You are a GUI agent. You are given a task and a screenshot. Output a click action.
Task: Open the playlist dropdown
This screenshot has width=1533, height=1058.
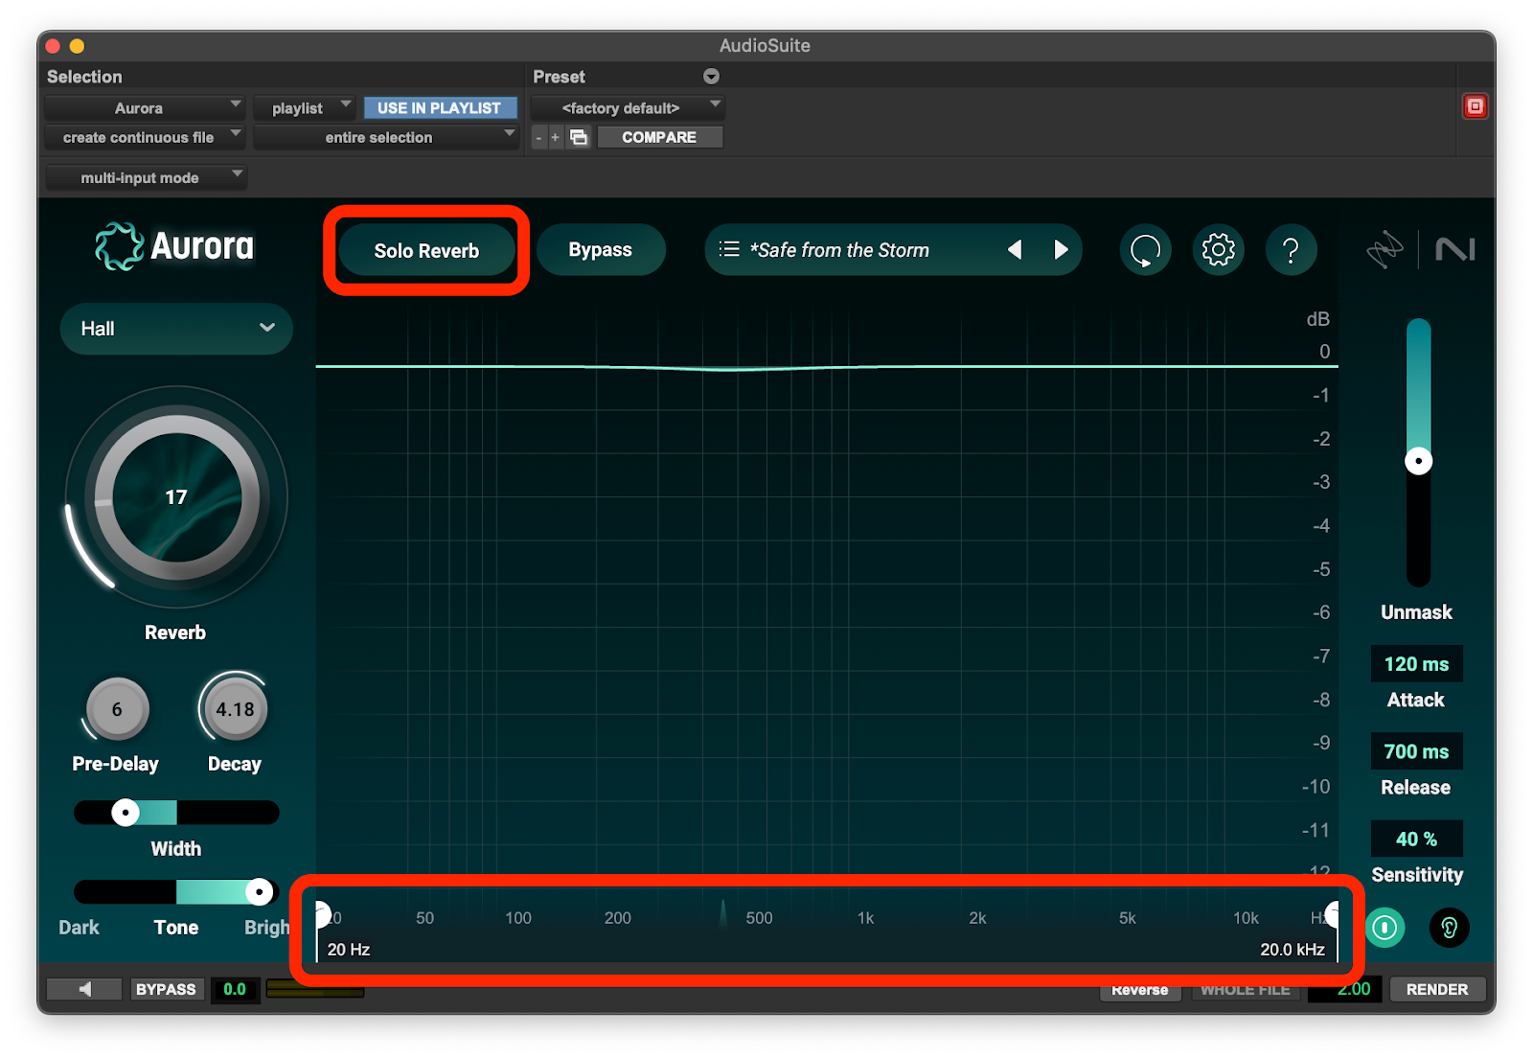(304, 107)
